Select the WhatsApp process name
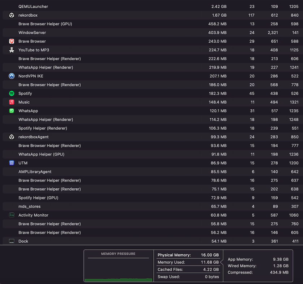The width and height of the screenshot is (303, 284). [x=28, y=111]
